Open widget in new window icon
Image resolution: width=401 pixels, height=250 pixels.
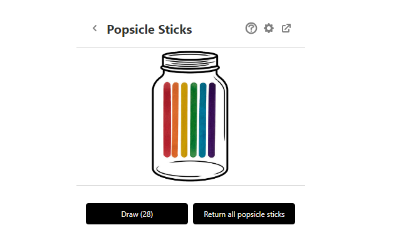pos(286,28)
